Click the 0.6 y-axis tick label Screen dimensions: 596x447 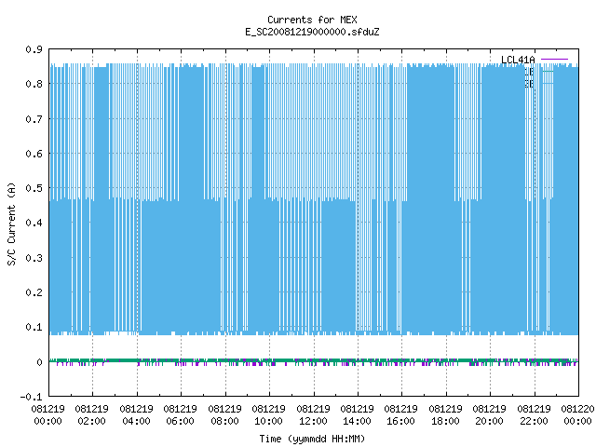pyautogui.click(x=34, y=154)
